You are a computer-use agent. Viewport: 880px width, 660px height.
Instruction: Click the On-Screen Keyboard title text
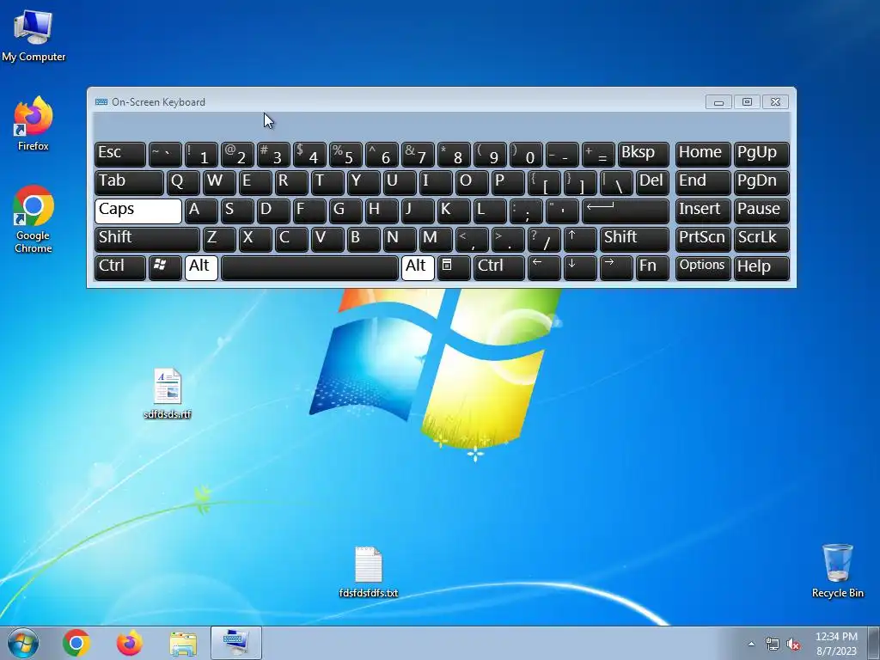coord(158,102)
